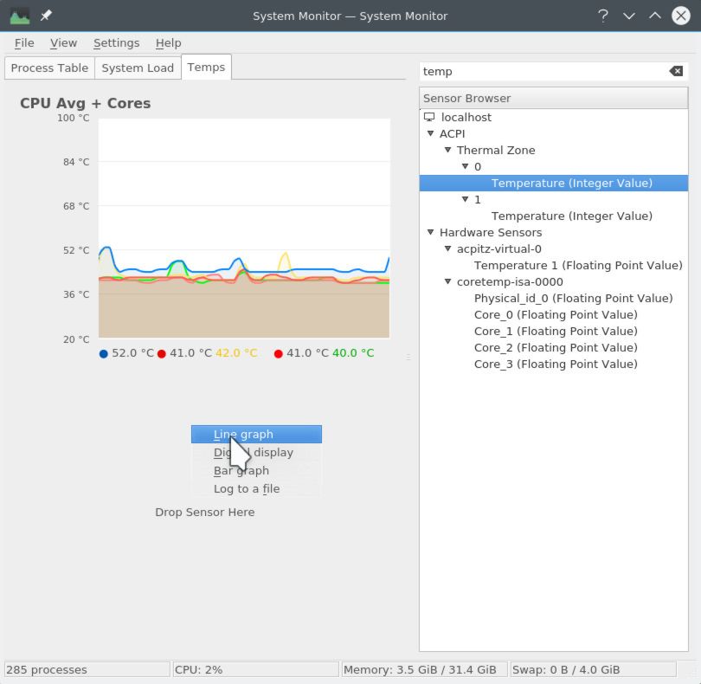Select Core_1 (Floating Point Value) sensor

(556, 331)
